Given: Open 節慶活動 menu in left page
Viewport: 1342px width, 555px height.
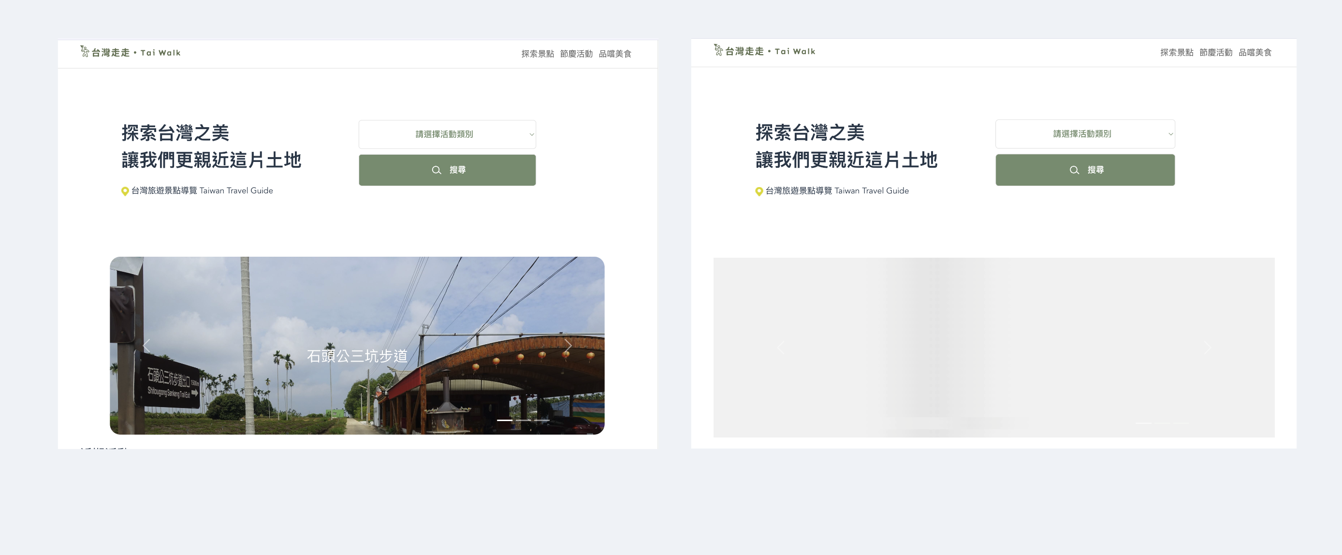Looking at the screenshot, I should (x=576, y=54).
